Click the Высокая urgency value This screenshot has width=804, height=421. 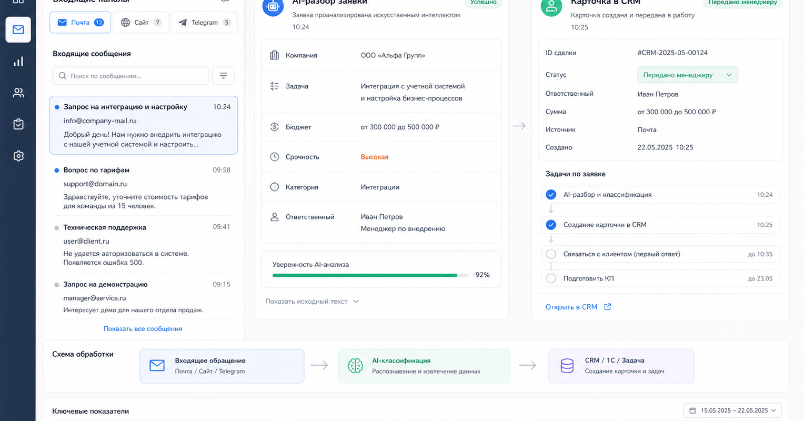(x=375, y=157)
